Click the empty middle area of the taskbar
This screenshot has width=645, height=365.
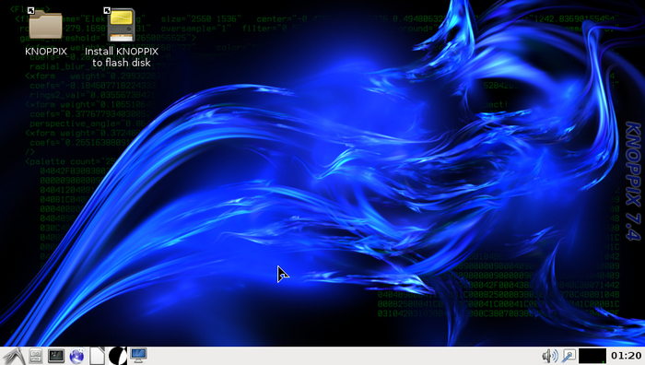(x=342, y=356)
